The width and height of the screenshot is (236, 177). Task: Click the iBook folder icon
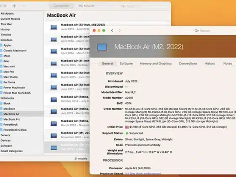click(1, 103)
